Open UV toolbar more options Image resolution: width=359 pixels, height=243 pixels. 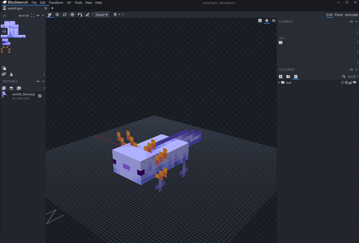coord(44,74)
